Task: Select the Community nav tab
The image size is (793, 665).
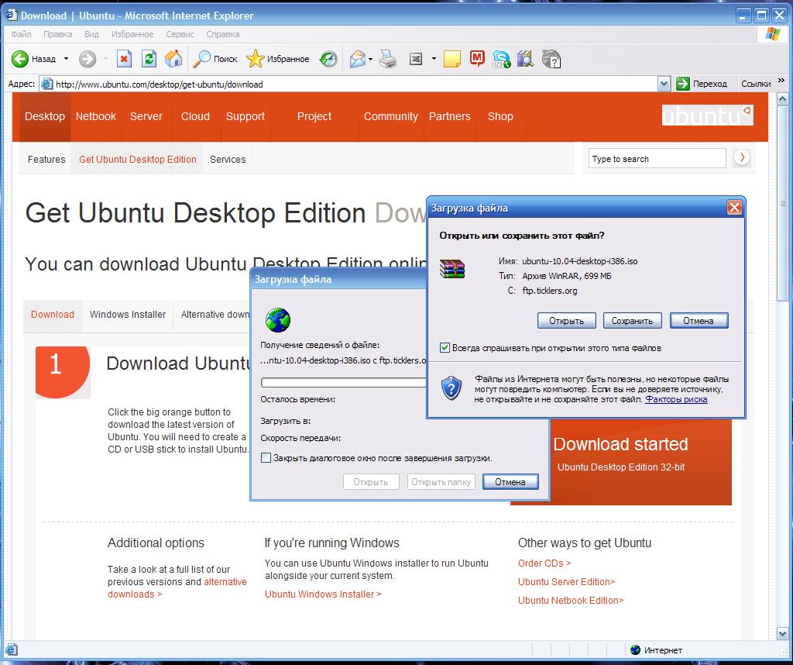Action: point(391,116)
